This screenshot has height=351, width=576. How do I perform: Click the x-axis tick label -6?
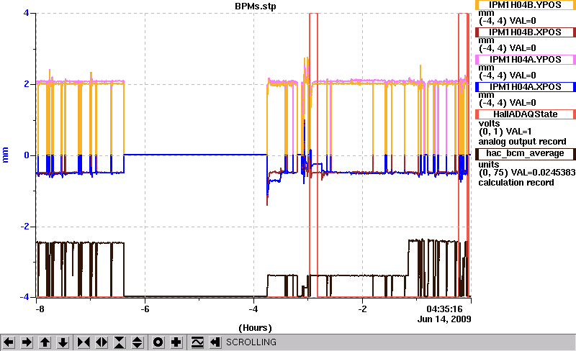145,309
